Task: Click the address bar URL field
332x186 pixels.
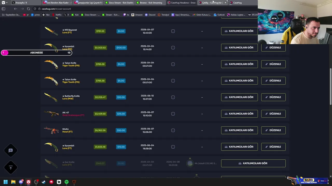Action: (x=145, y=9)
